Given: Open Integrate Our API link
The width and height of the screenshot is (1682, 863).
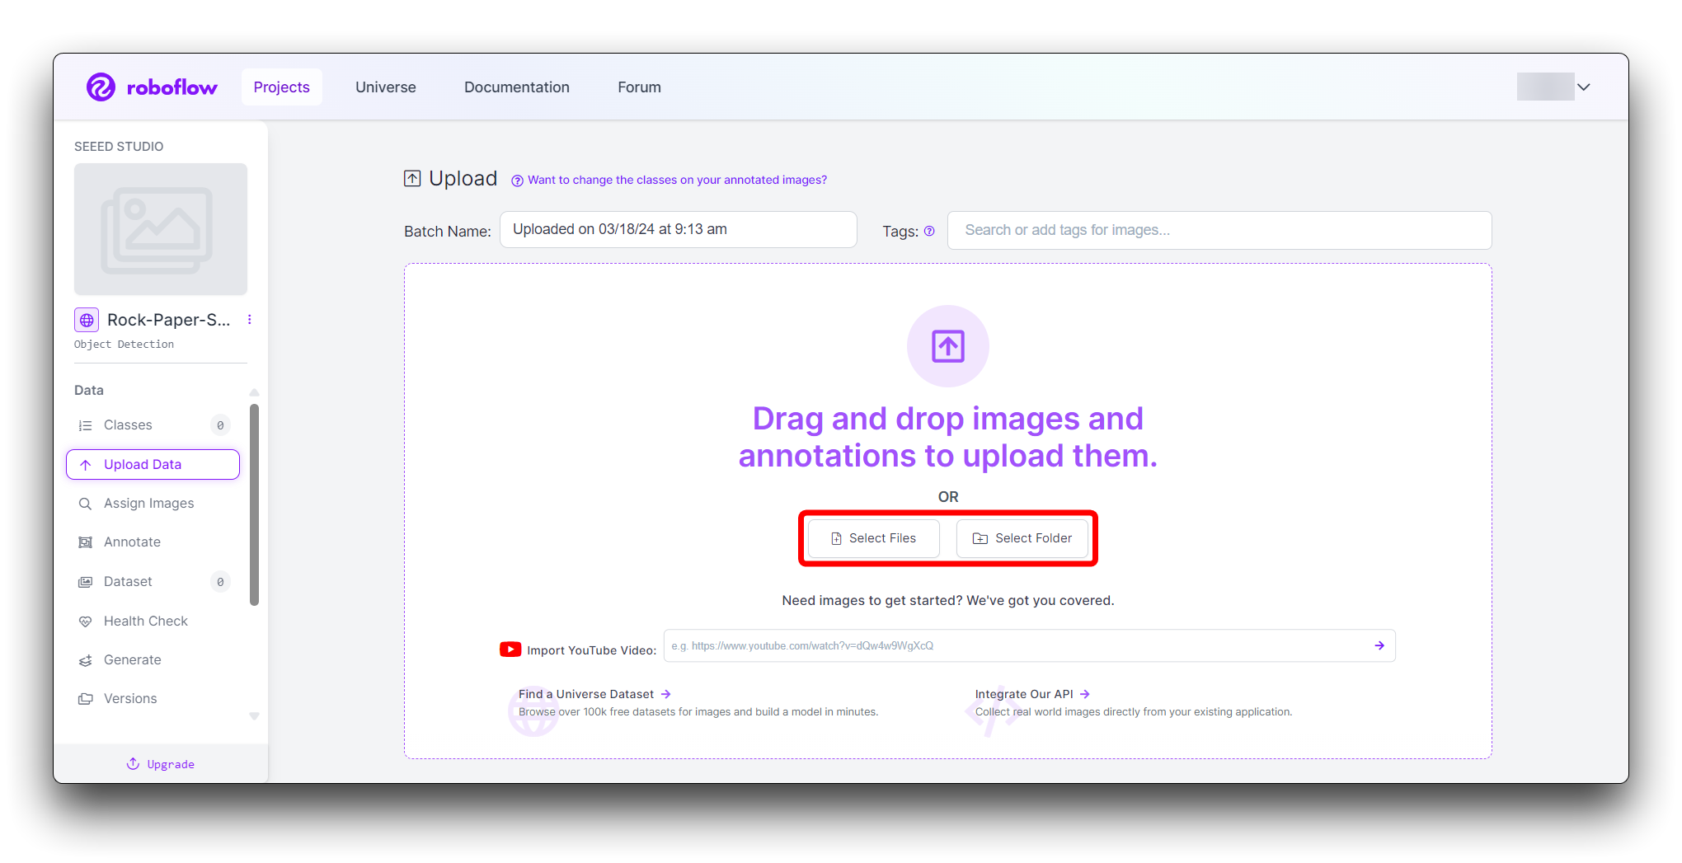Looking at the screenshot, I should (1032, 694).
